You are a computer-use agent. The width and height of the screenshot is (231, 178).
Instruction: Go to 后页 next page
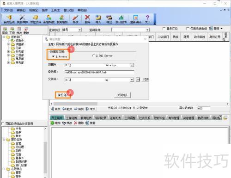point(79,109)
